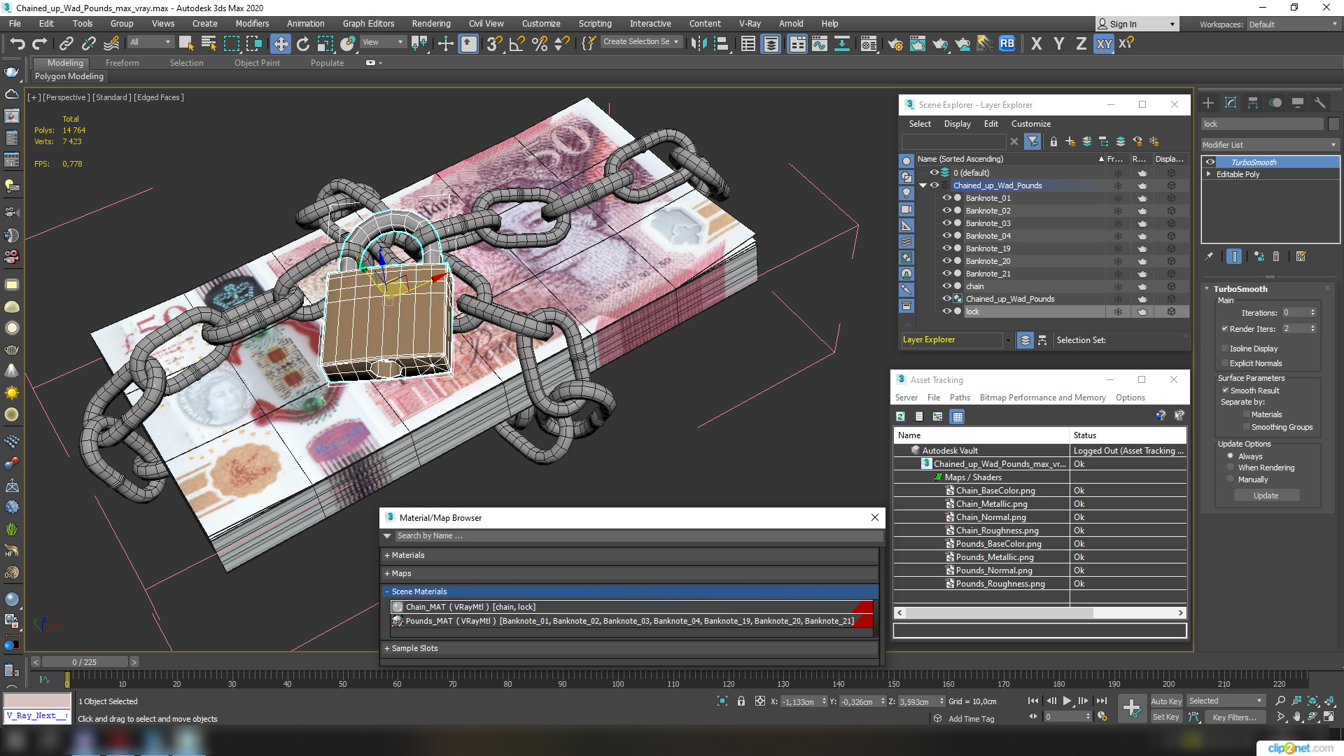Restrict to XY plane constraint
Image resolution: width=1344 pixels, height=756 pixels.
[x=1104, y=43]
